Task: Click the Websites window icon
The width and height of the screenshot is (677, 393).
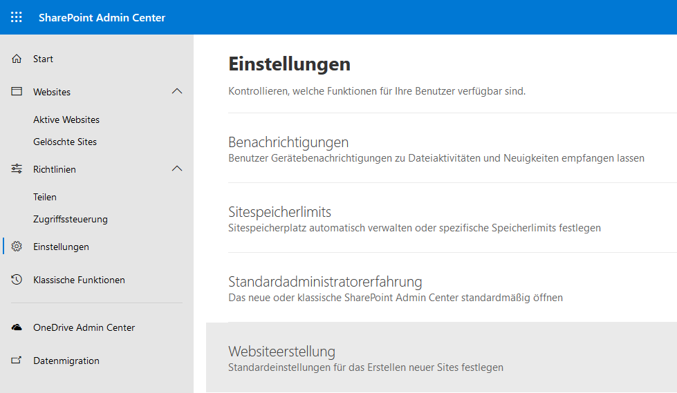Action: pos(17,91)
